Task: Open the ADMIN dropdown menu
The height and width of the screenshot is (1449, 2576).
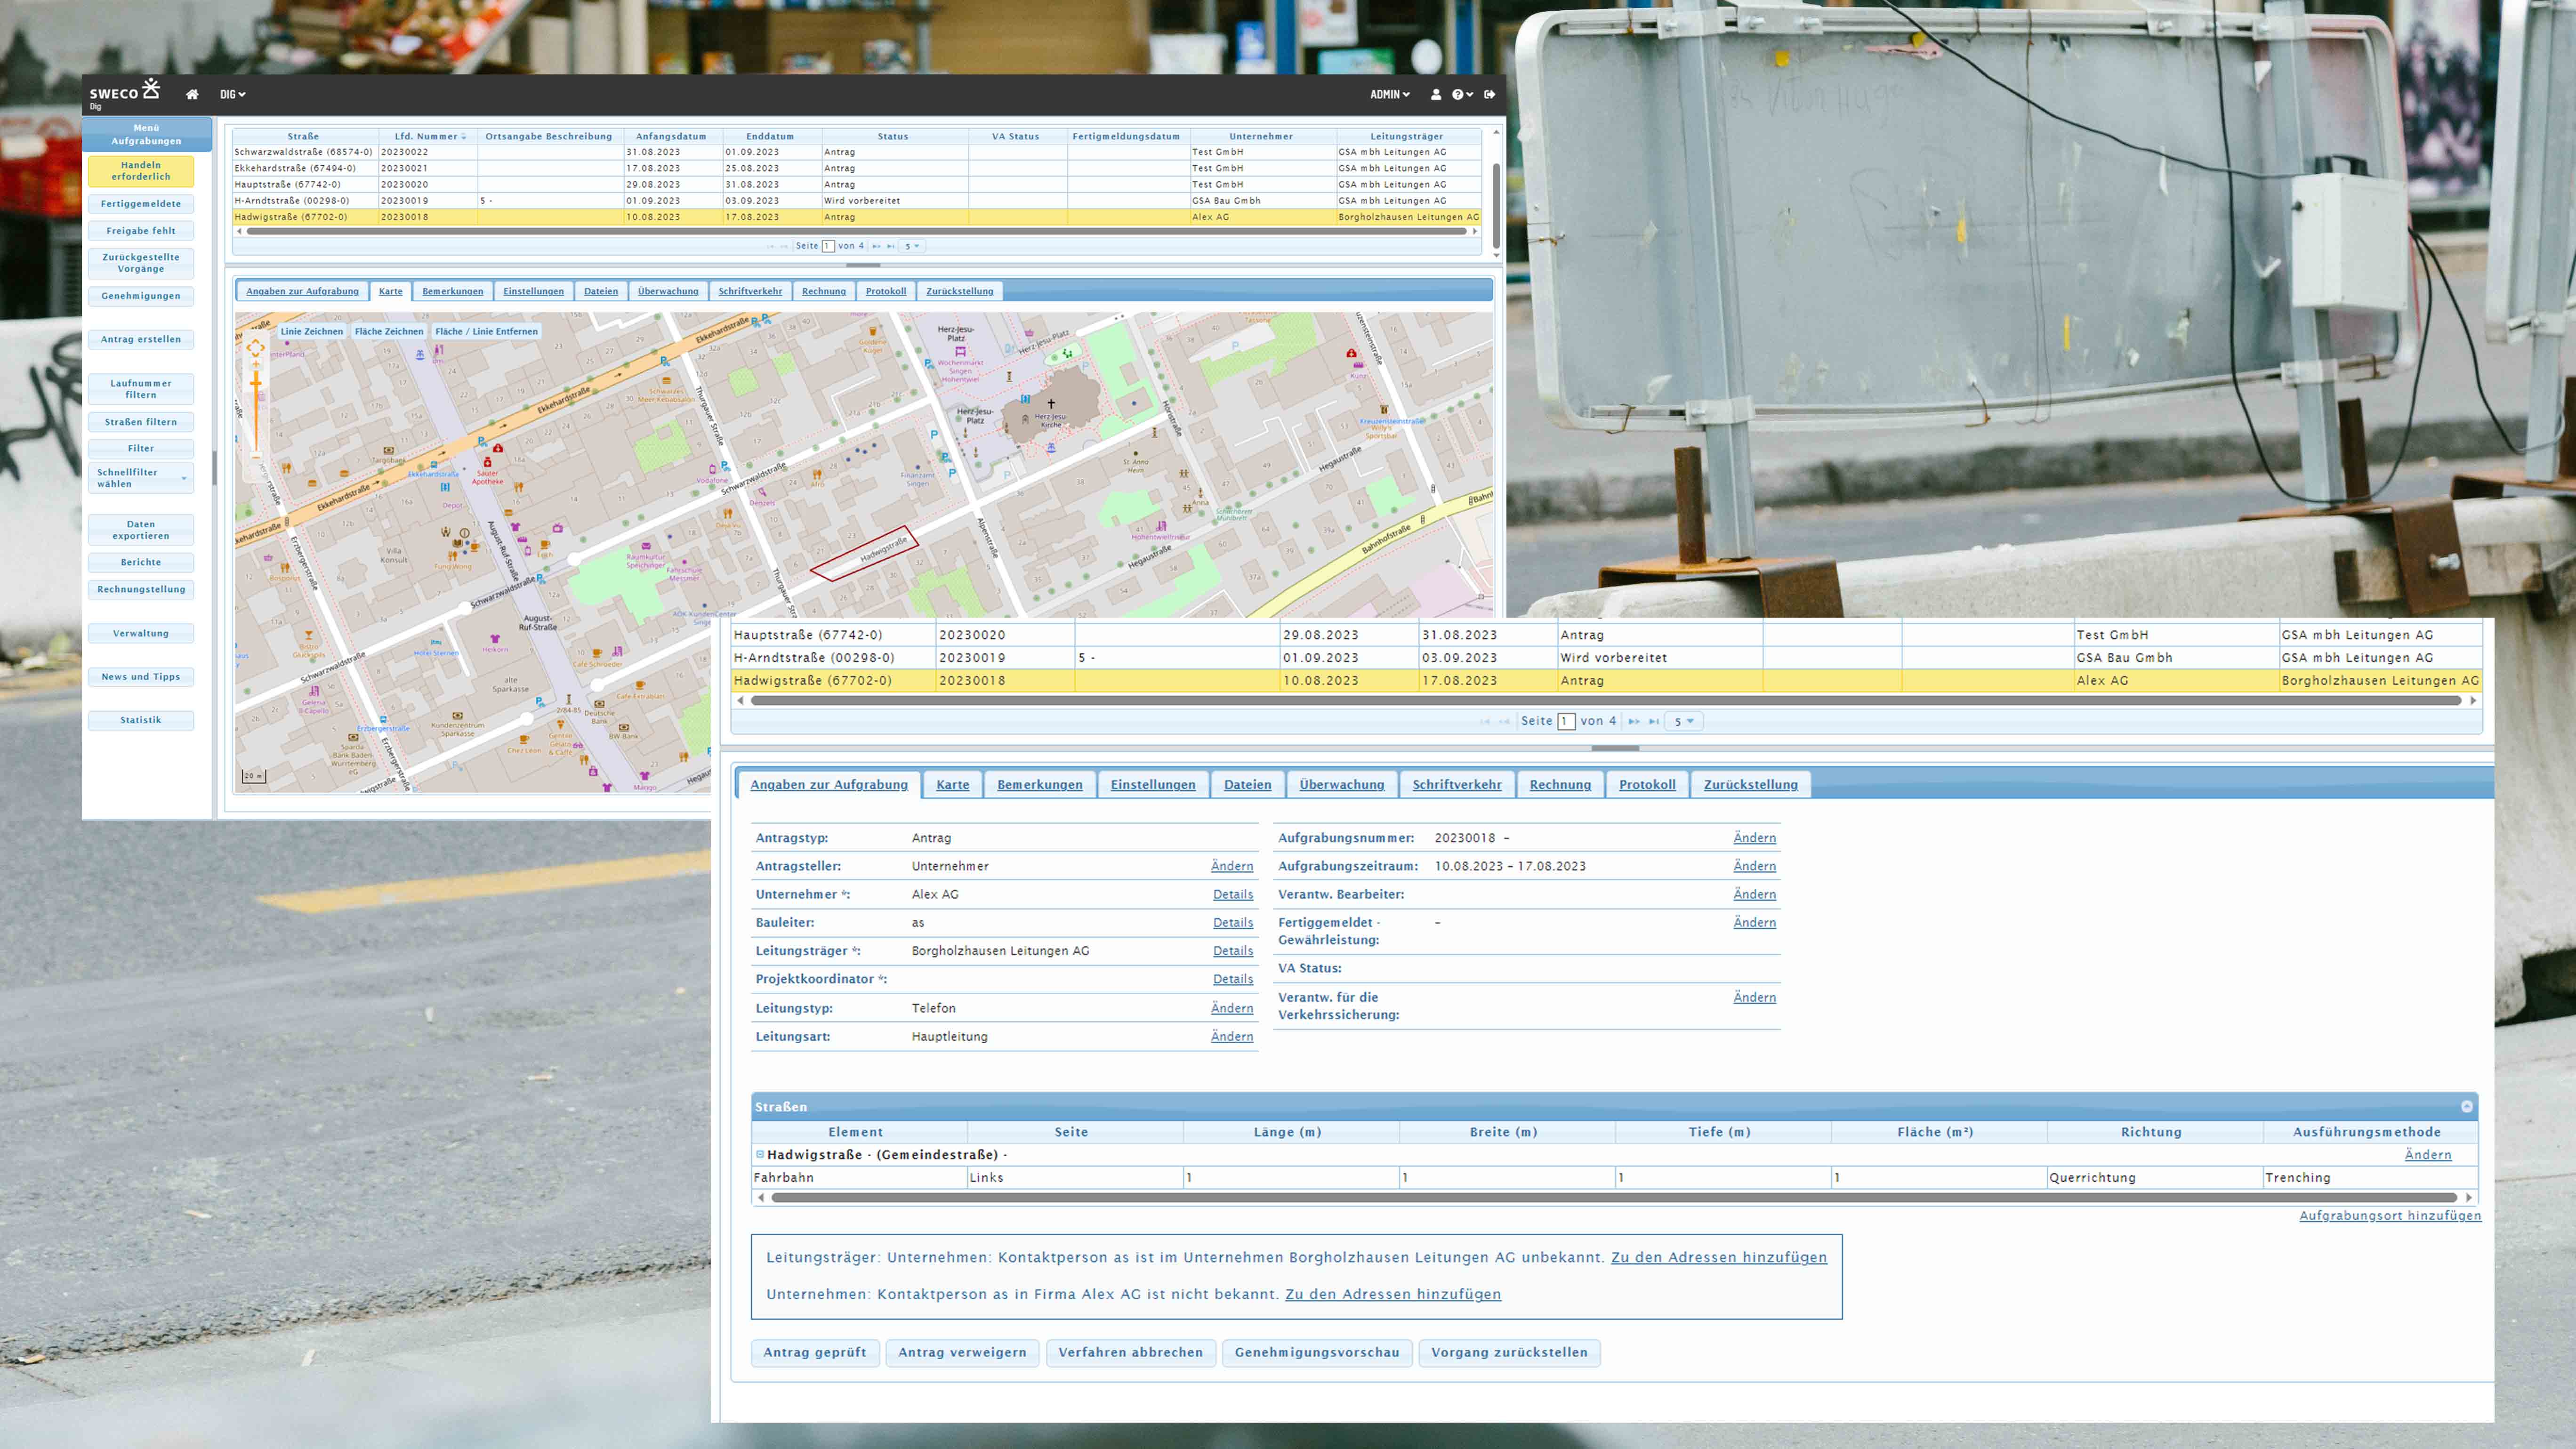Action: tap(1390, 94)
